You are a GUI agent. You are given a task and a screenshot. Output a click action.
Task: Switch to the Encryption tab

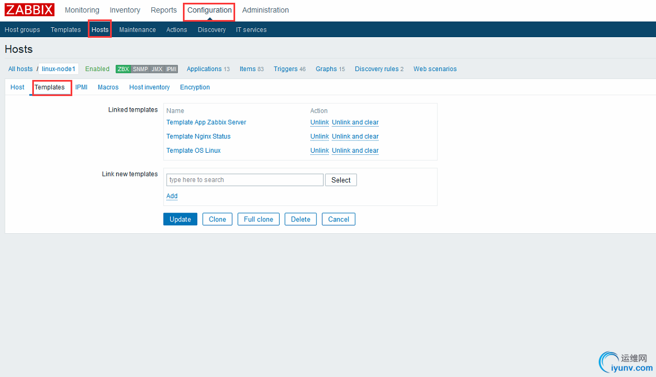[x=195, y=87]
